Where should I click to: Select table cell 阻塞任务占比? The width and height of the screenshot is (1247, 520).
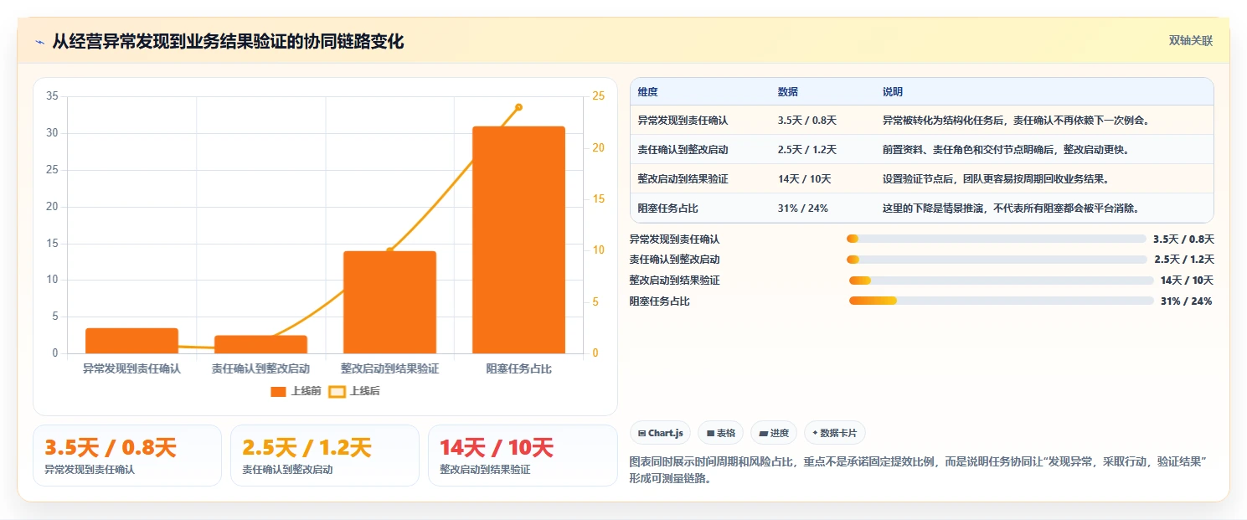tap(667, 209)
